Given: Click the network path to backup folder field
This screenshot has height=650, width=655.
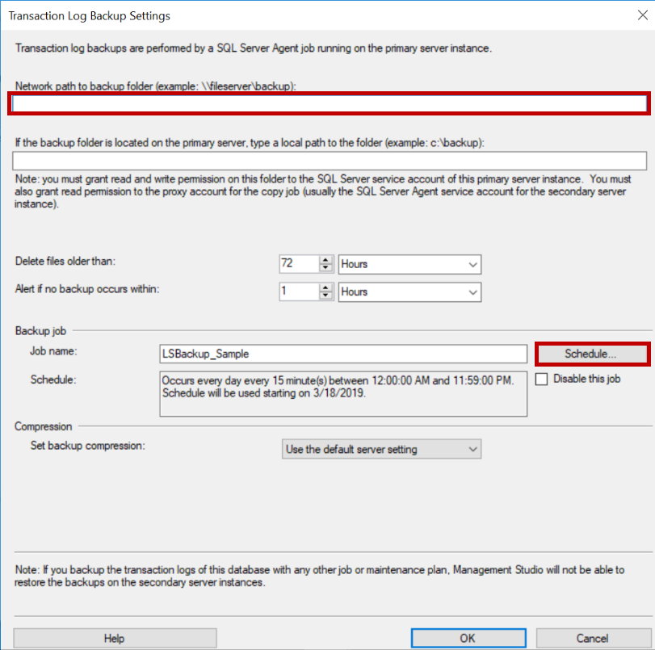Looking at the screenshot, I should 328,103.
